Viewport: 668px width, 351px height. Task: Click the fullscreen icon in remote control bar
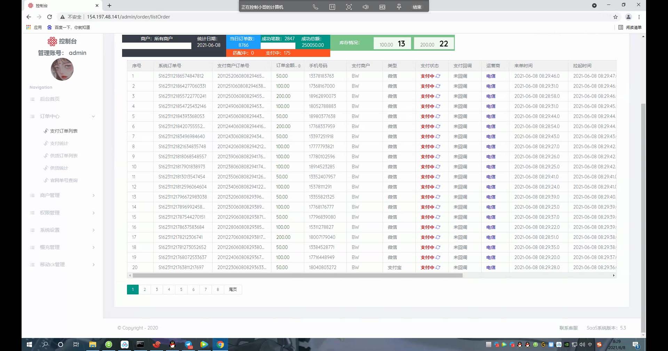point(349,7)
